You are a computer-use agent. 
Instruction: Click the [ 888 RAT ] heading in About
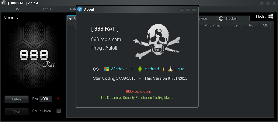105,29
